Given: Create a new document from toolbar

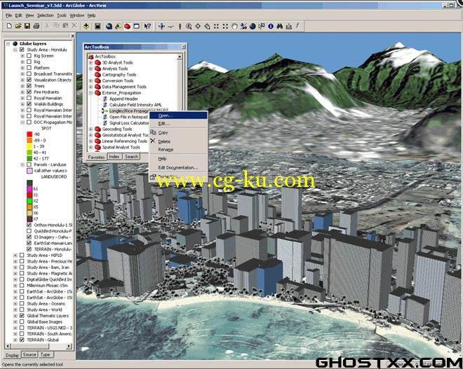Looking at the screenshot, I should 9,26.
